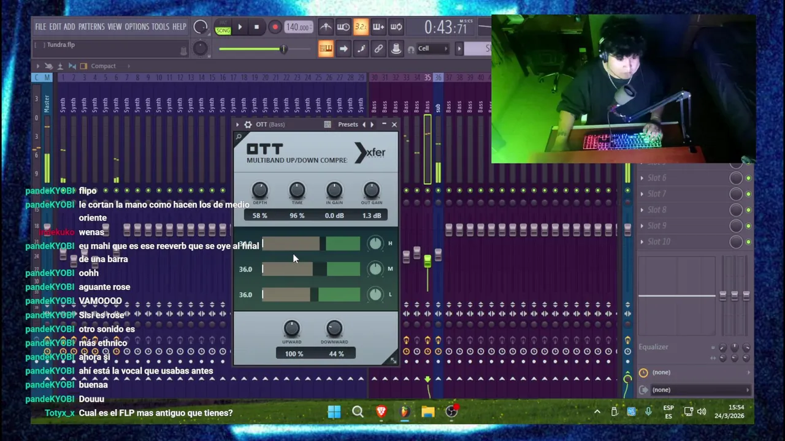Open Windows taskbar search
This screenshot has width=785, height=441.
pyautogui.click(x=358, y=412)
